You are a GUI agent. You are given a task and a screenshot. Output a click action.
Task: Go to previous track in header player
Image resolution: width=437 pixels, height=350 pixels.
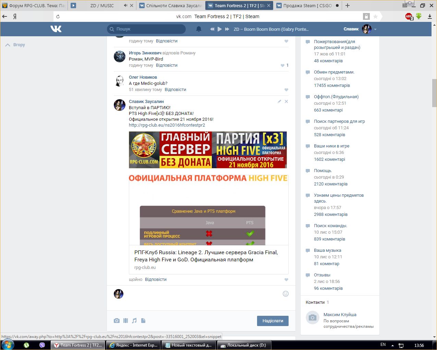[x=212, y=29]
